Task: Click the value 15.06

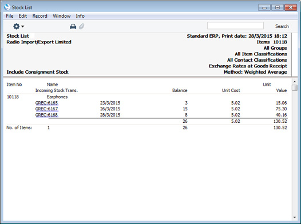Action: pos(281,103)
